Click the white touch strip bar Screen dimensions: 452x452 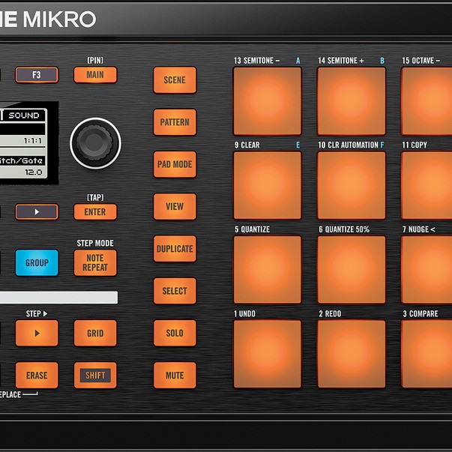point(58,298)
